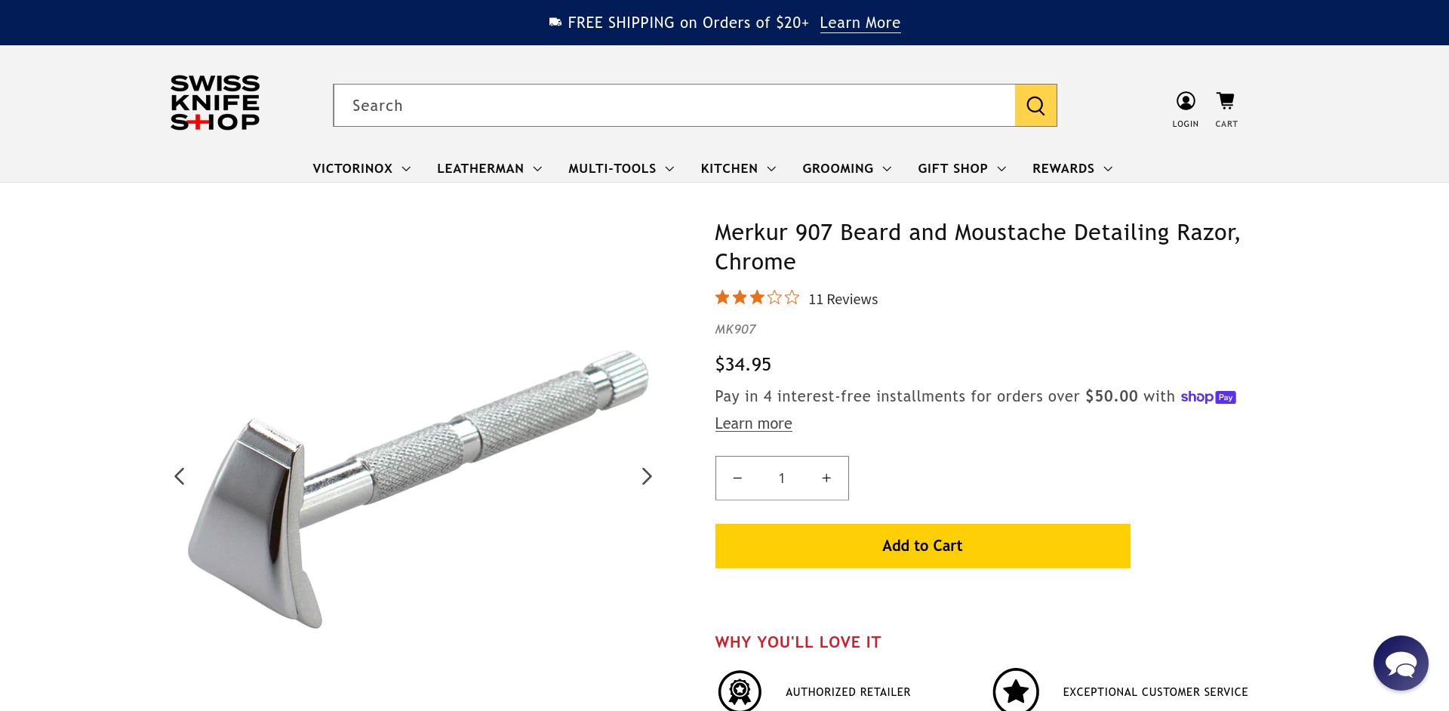
Task: Expand the Victorinox dropdown menu
Action: point(361,168)
